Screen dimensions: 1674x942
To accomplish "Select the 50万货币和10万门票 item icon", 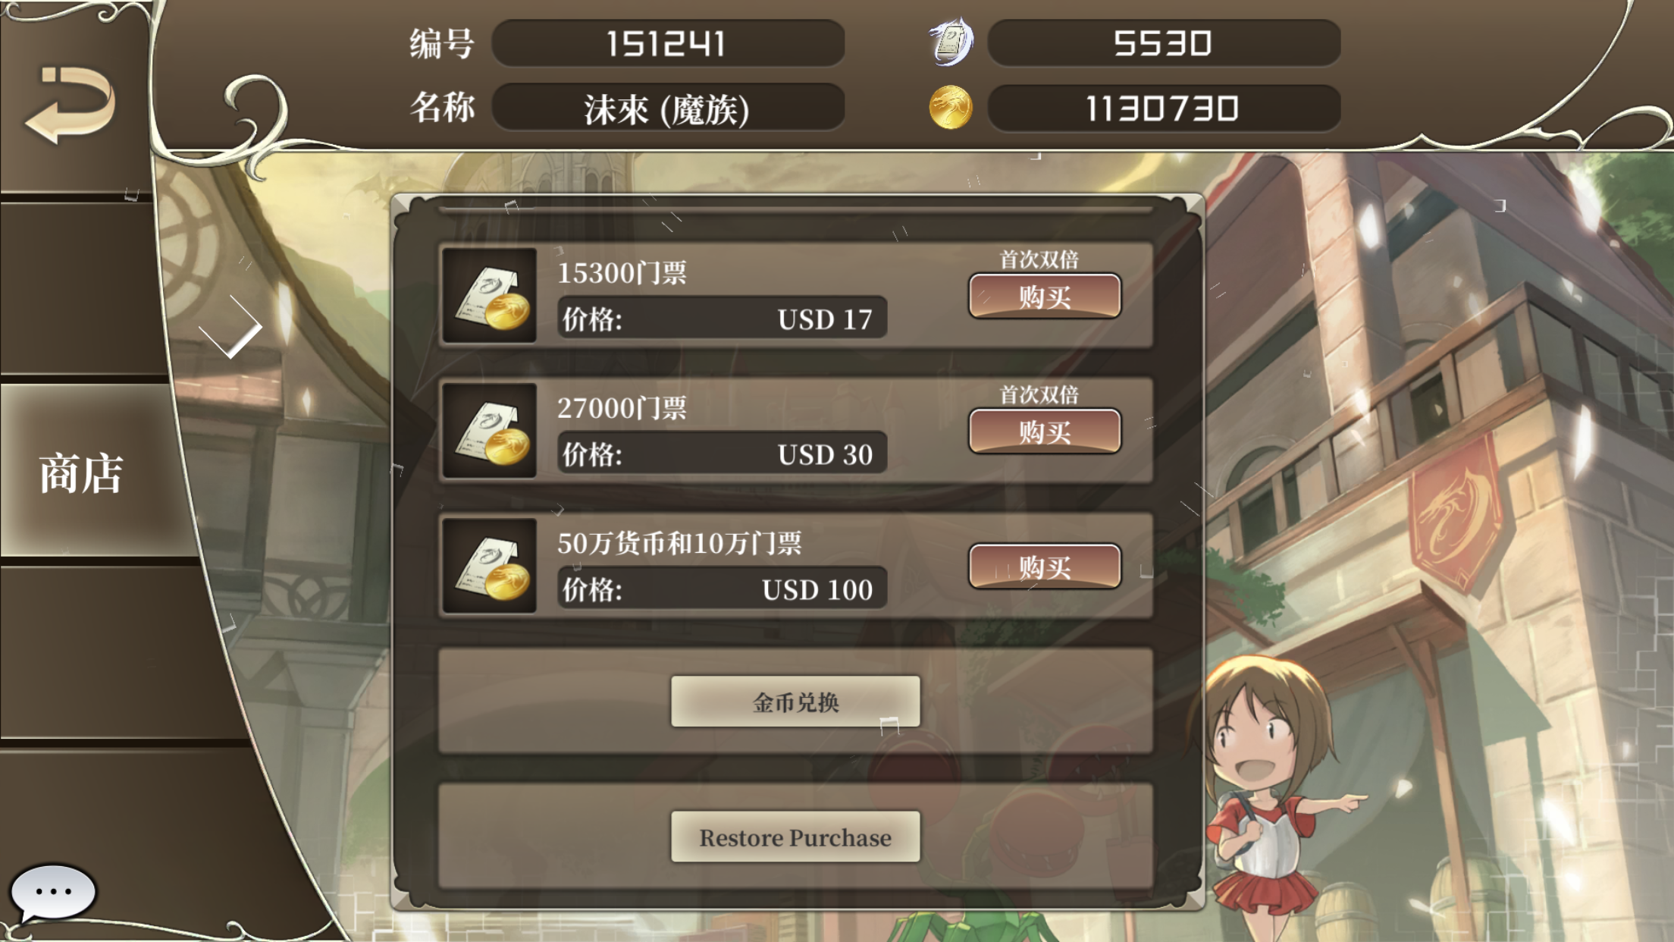I will (490, 565).
